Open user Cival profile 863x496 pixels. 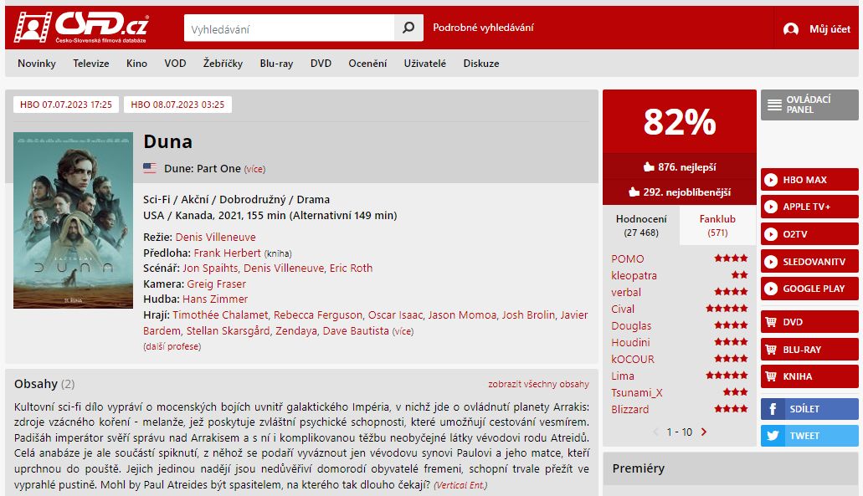coord(623,309)
